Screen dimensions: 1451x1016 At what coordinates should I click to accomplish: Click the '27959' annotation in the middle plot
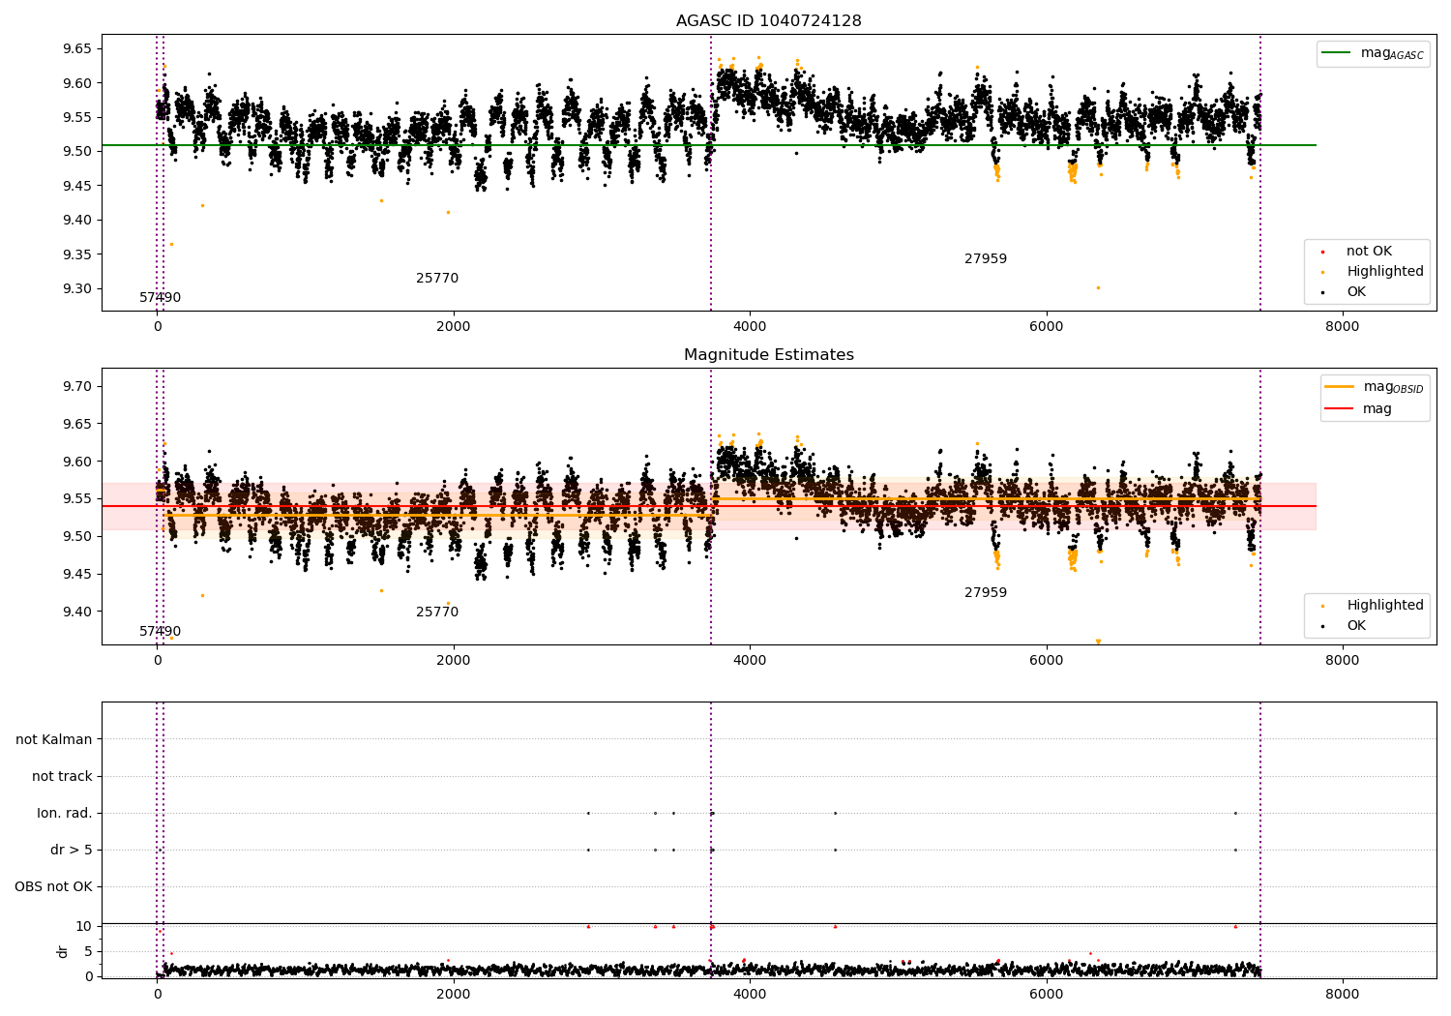coord(986,592)
